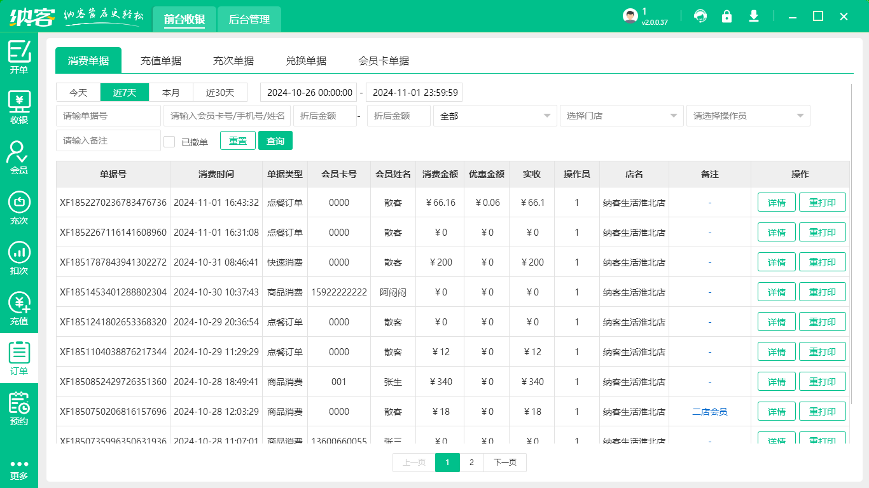869x488 pixels.
Task: Open the 全部 order type dropdown
Action: pyautogui.click(x=495, y=116)
